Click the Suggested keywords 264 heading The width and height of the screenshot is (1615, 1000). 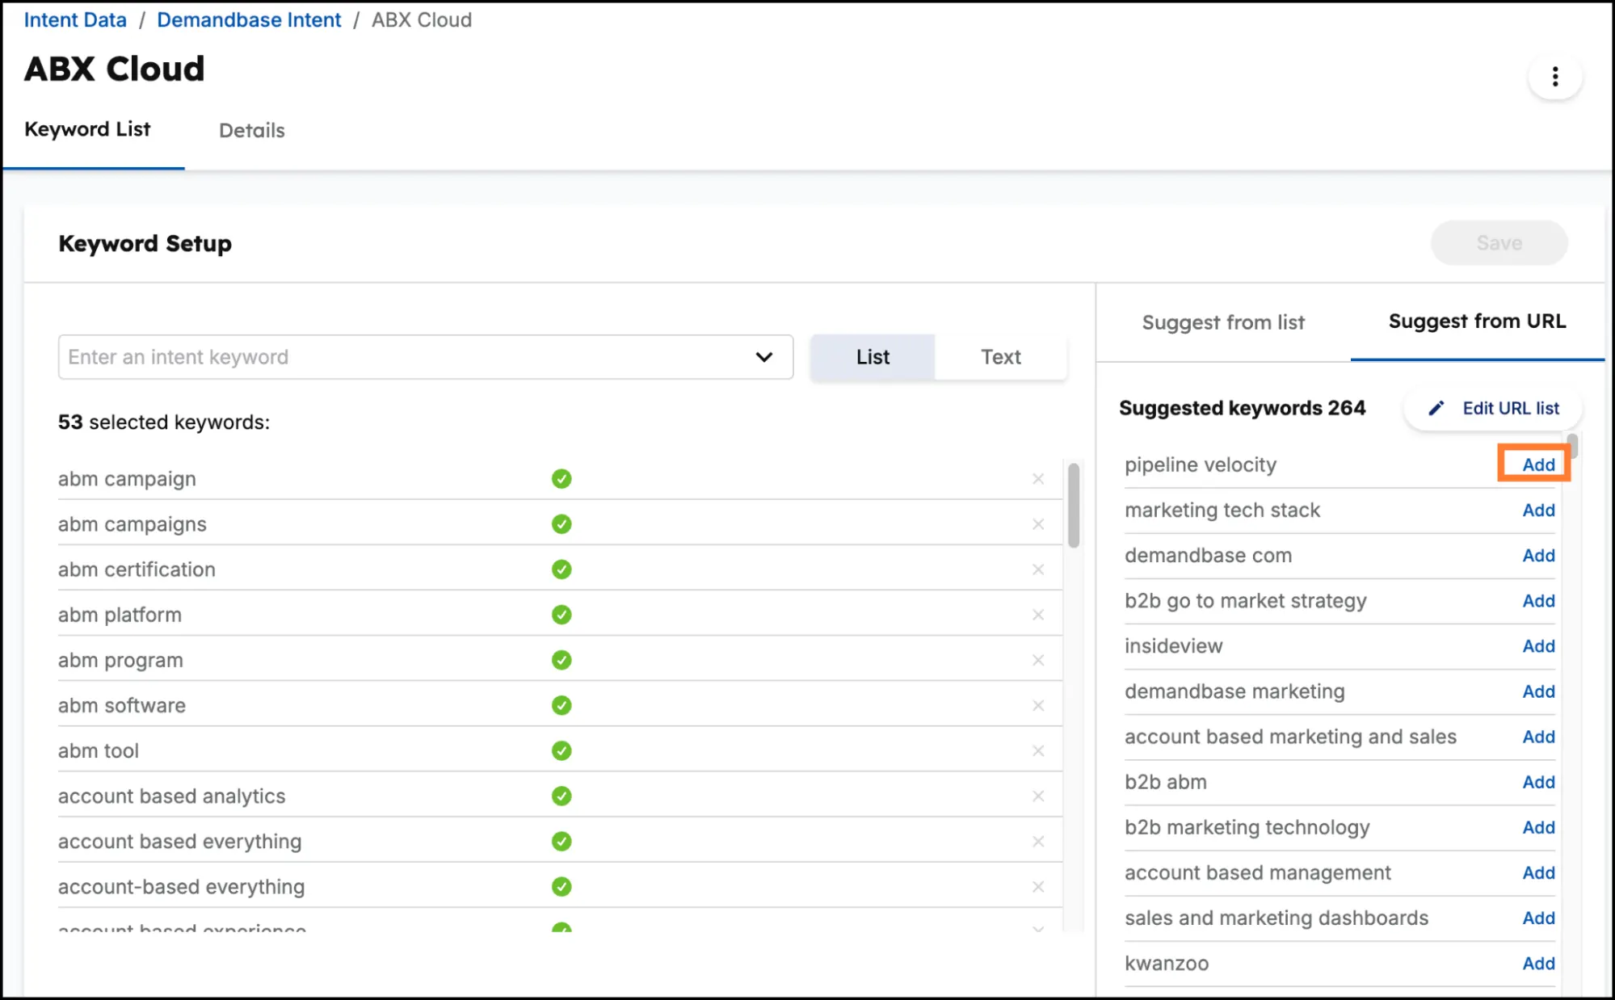1242,408
